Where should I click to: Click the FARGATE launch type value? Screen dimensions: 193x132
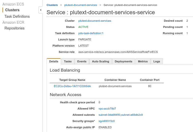click(x=85, y=39)
